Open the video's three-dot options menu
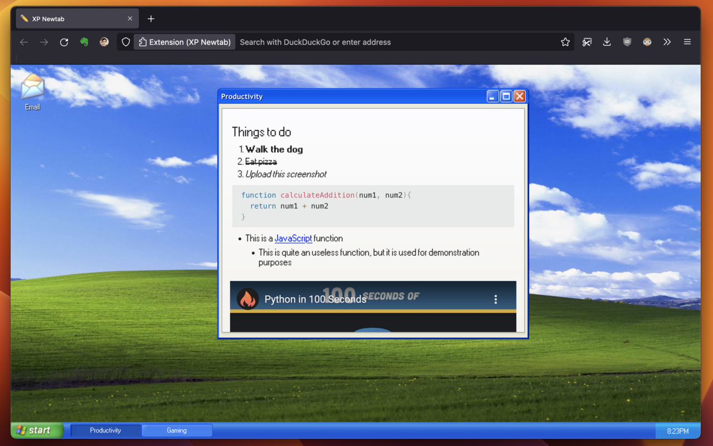Image resolution: width=713 pixels, height=446 pixels. (x=496, y=299)
